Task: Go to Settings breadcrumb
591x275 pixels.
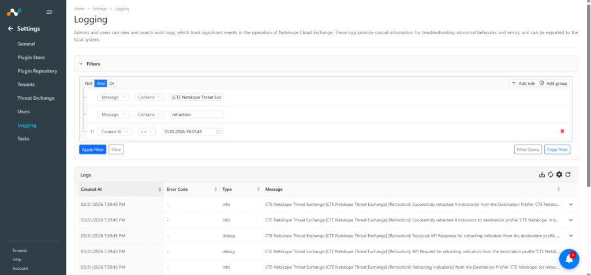Action: point(99,9)
